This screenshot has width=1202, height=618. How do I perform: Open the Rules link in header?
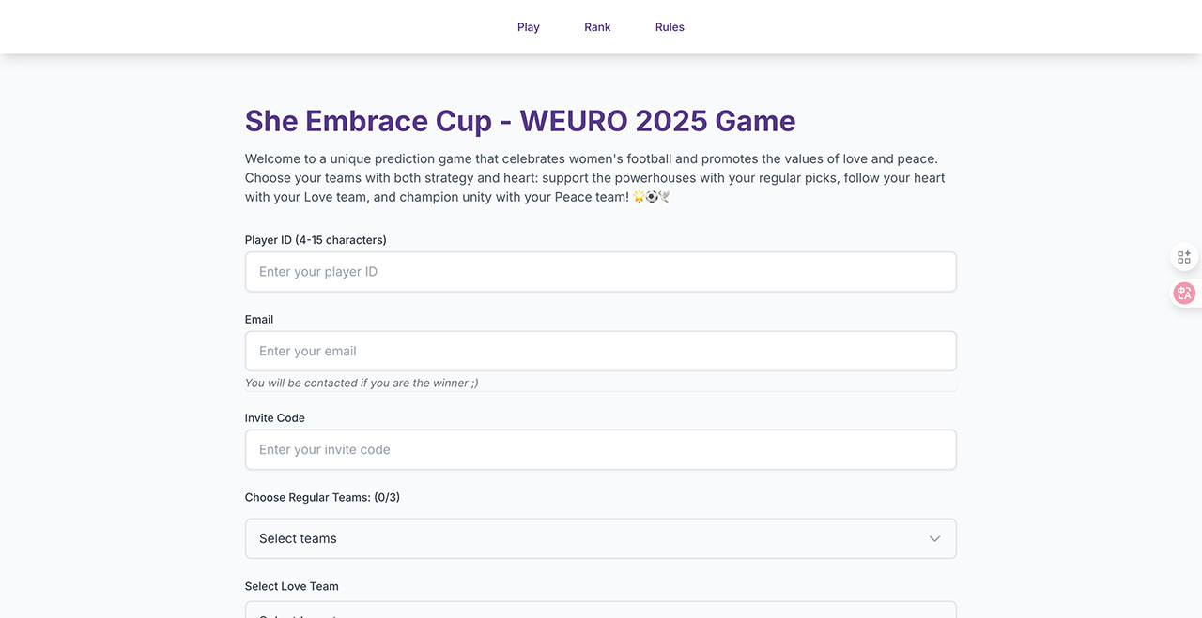coord(670,27)
